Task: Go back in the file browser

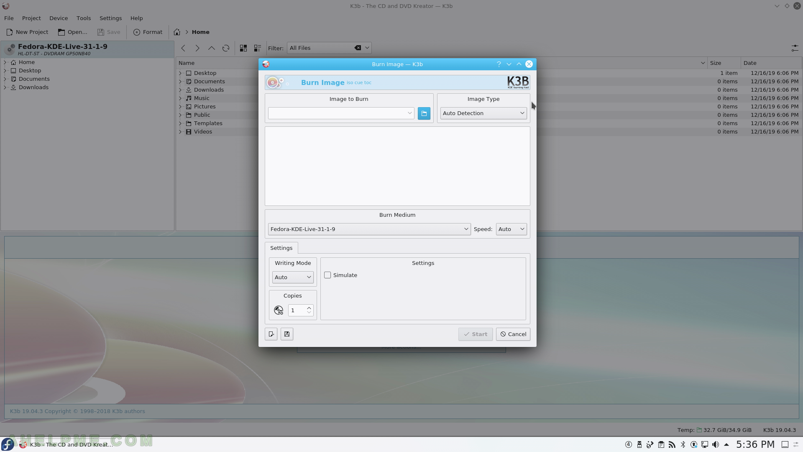Action: [183, 48]
